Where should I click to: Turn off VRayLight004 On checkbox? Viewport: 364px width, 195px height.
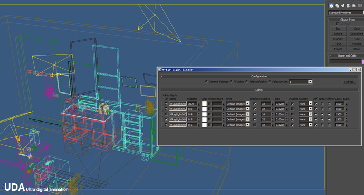[166, 119]
